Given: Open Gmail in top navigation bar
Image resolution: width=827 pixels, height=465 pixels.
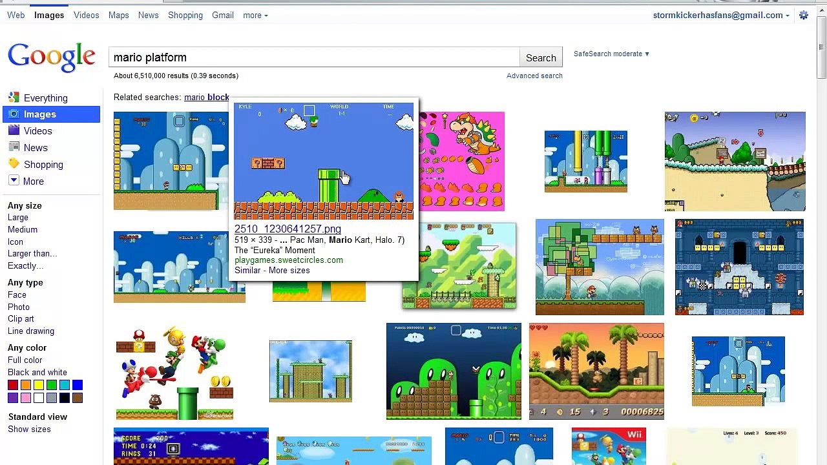Looking at the screenshot, I should coord(223,15).
